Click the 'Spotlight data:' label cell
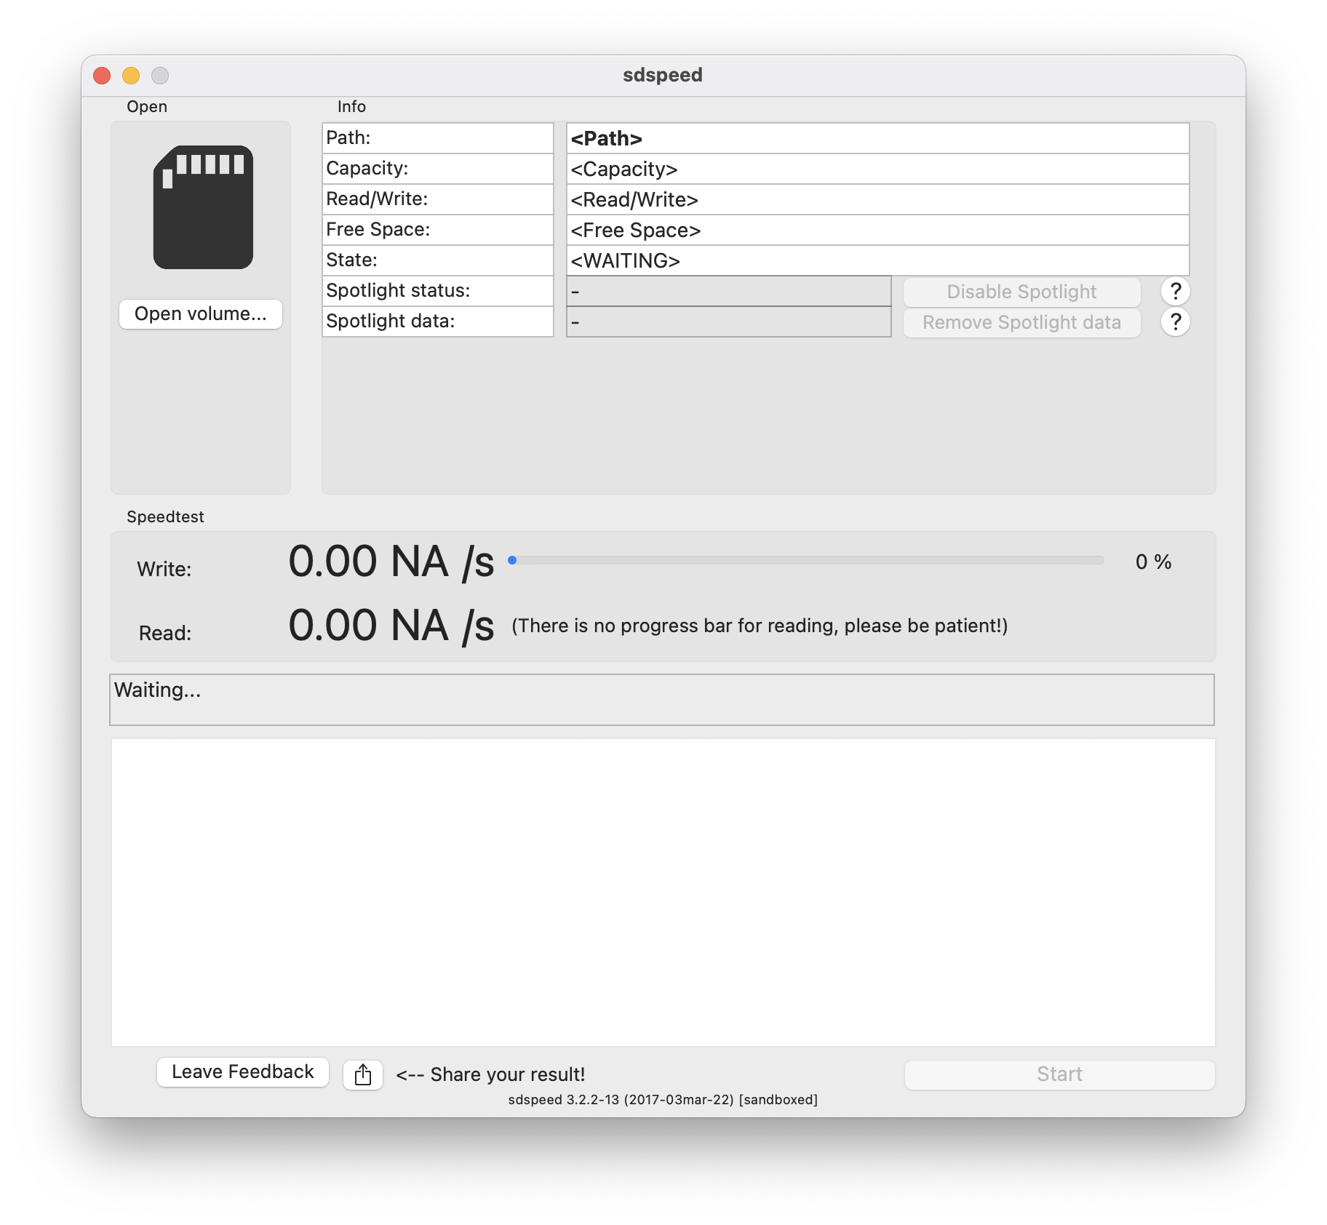 click(x=438, y=322)
